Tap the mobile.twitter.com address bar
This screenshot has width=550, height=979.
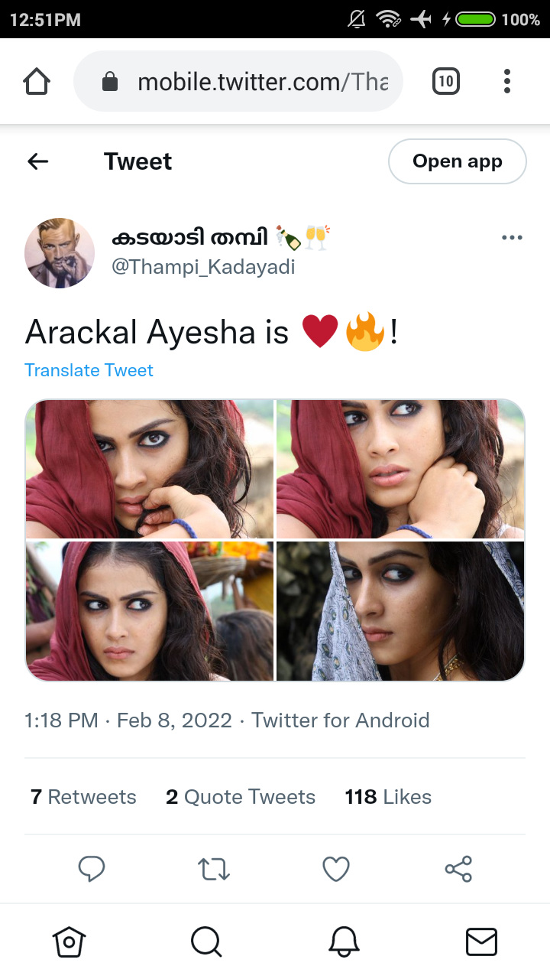(238, 81)
